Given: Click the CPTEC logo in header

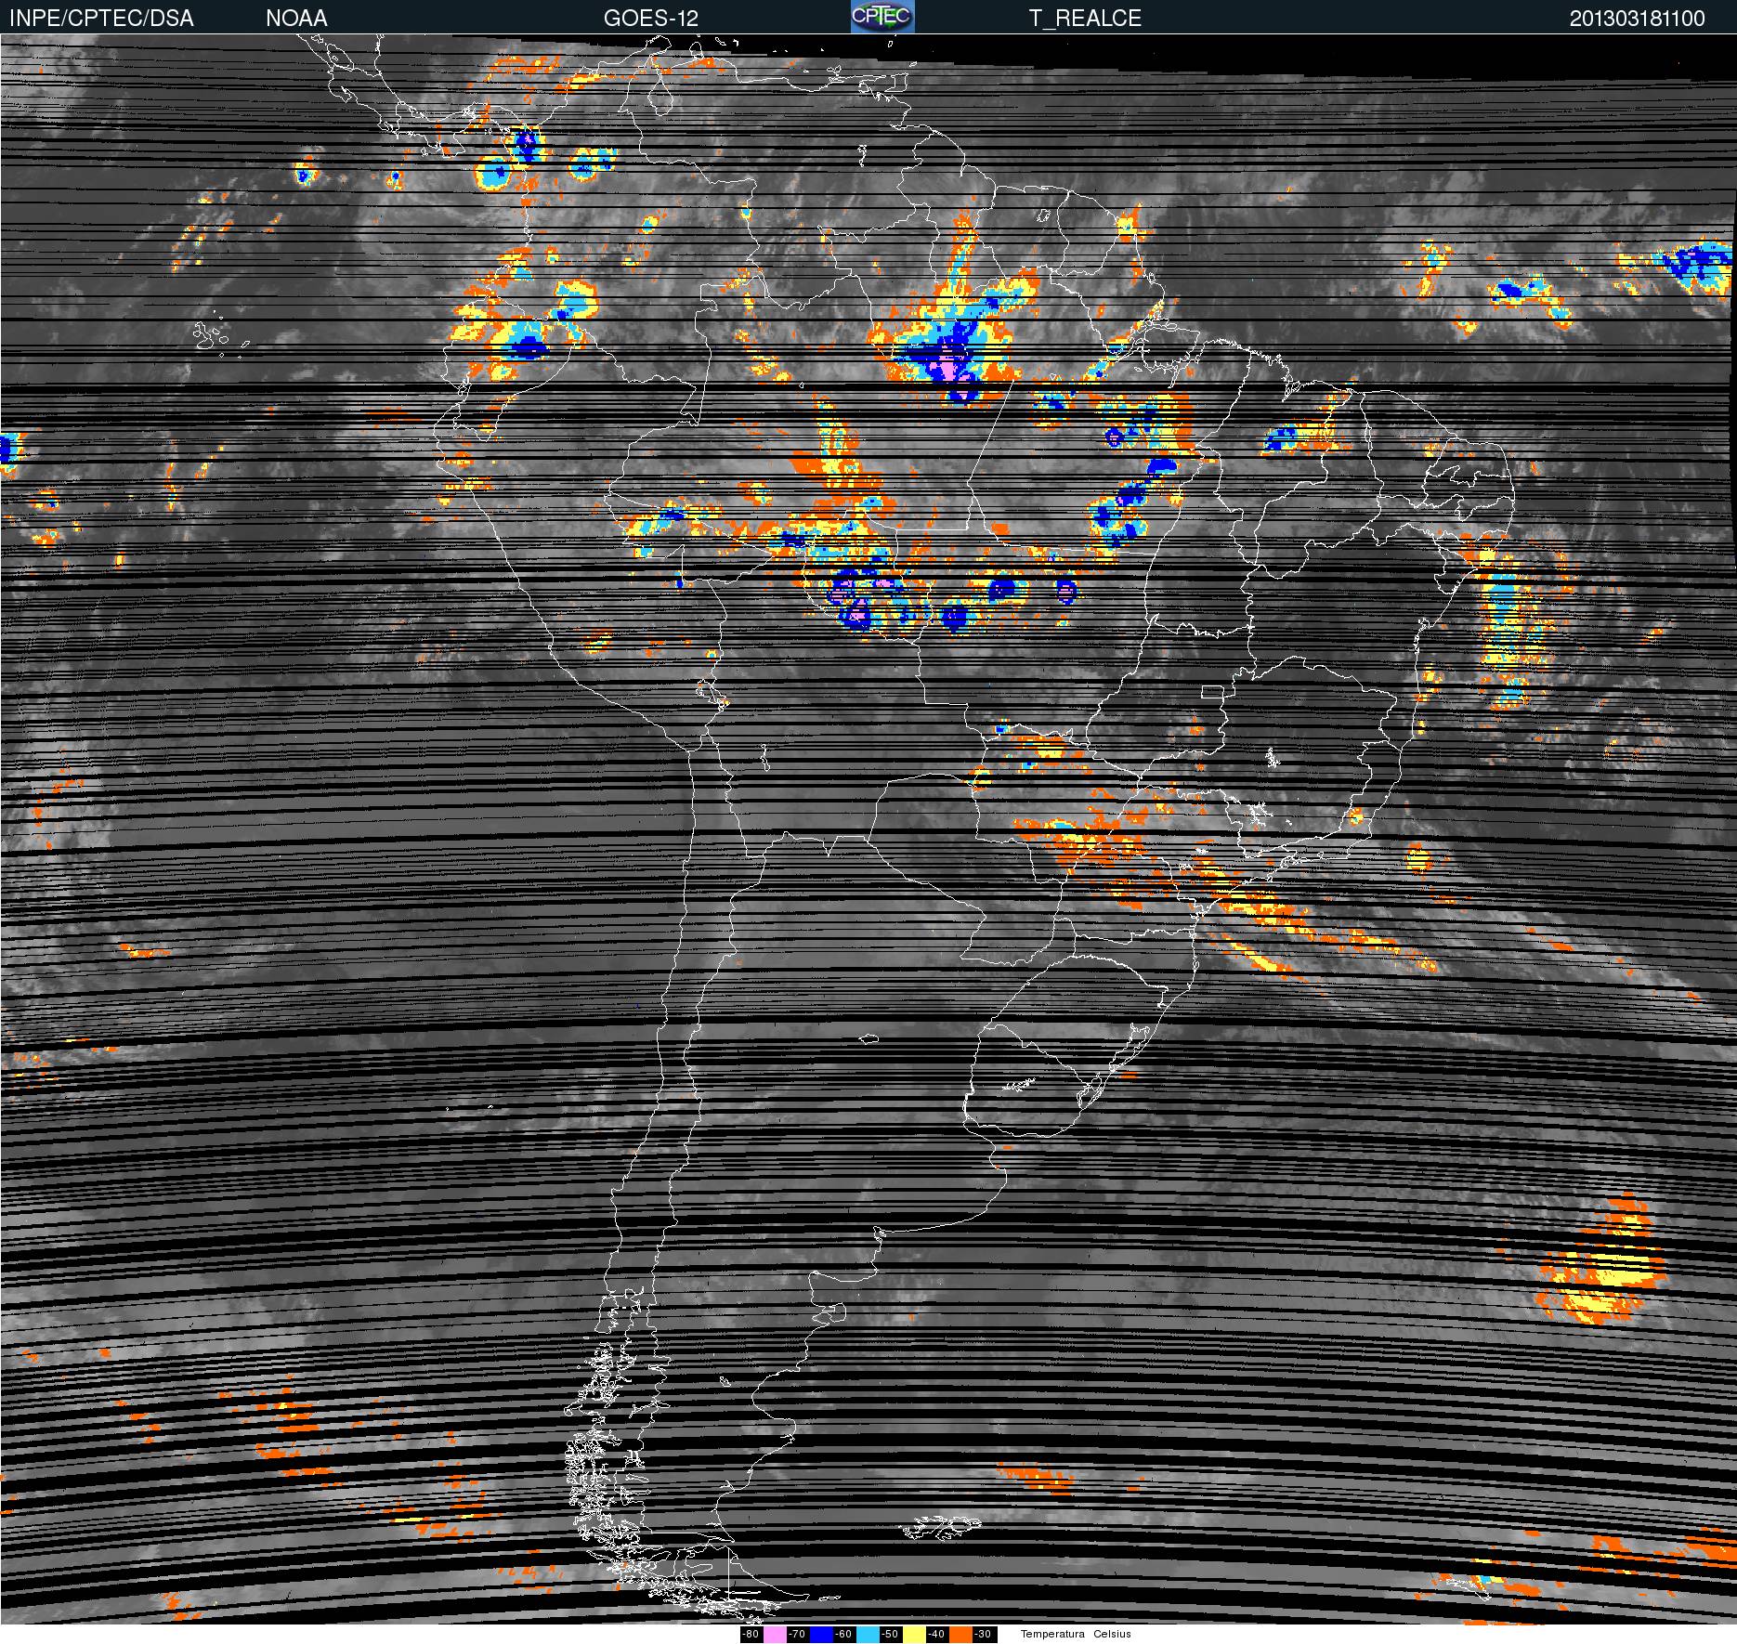Looking at the screenshot, I should point(882,16).
